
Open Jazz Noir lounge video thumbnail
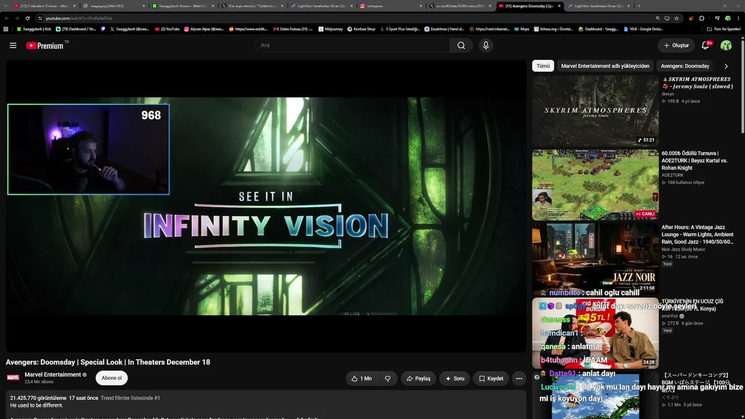[595, 259]
